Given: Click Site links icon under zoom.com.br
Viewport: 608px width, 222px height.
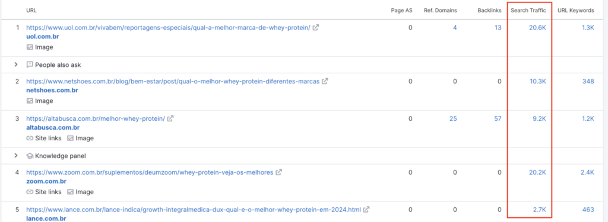Looking at the screenshot, I should coord(30,192).
